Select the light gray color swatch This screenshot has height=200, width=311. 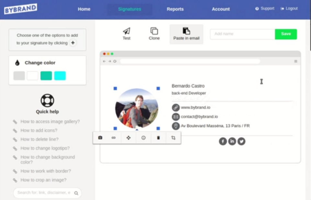[x=19, y=76]
